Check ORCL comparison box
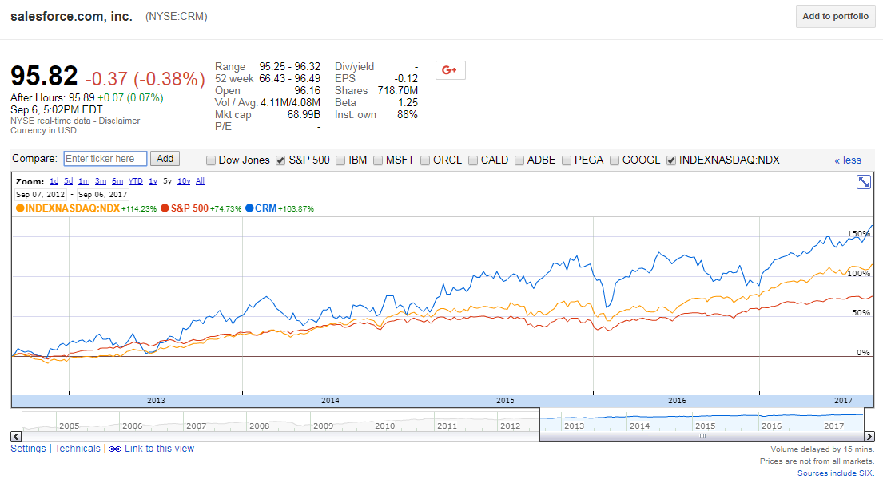883x483 pixels. coord(425,160)
